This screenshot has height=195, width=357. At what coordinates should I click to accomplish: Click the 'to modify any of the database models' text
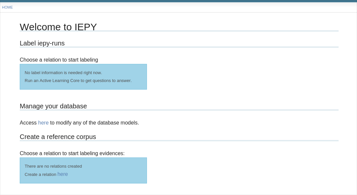[x=94, y=123]
